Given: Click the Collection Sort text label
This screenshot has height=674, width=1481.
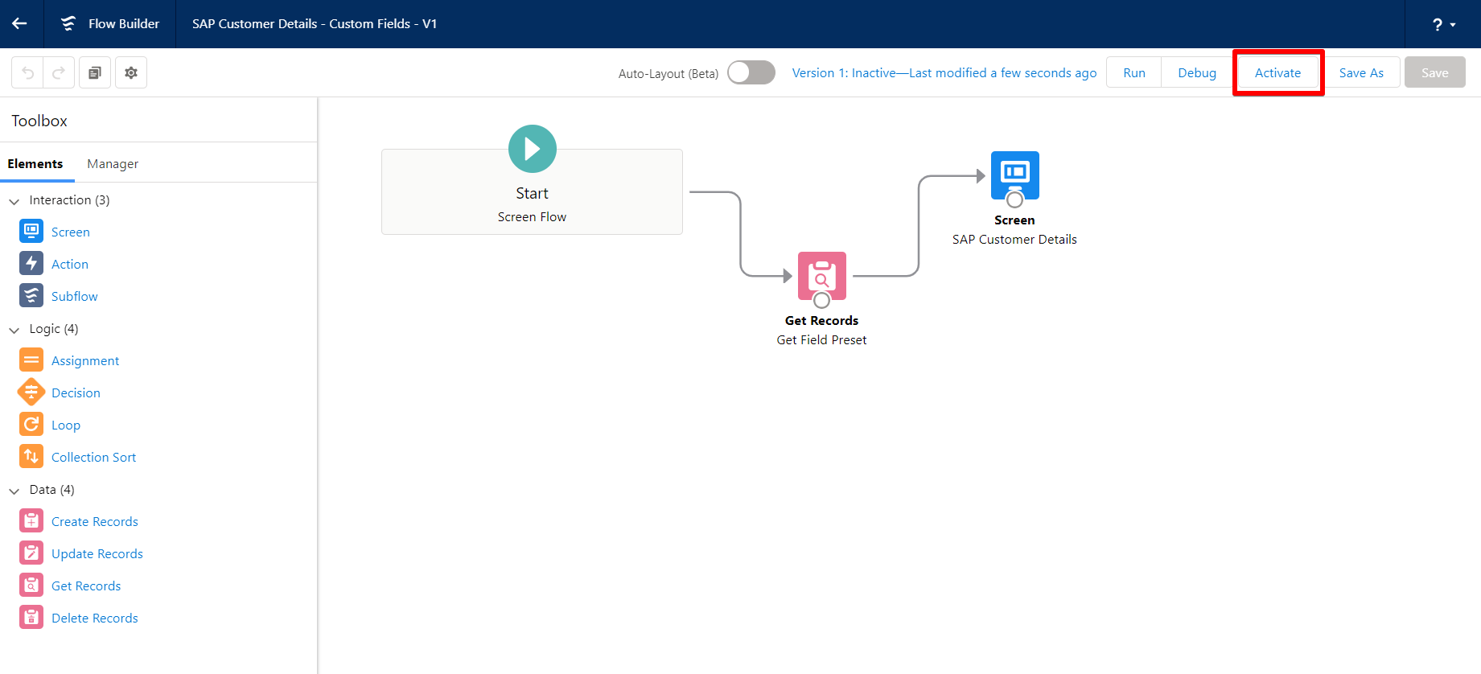Looking at the screenshot, I should 93,457.
